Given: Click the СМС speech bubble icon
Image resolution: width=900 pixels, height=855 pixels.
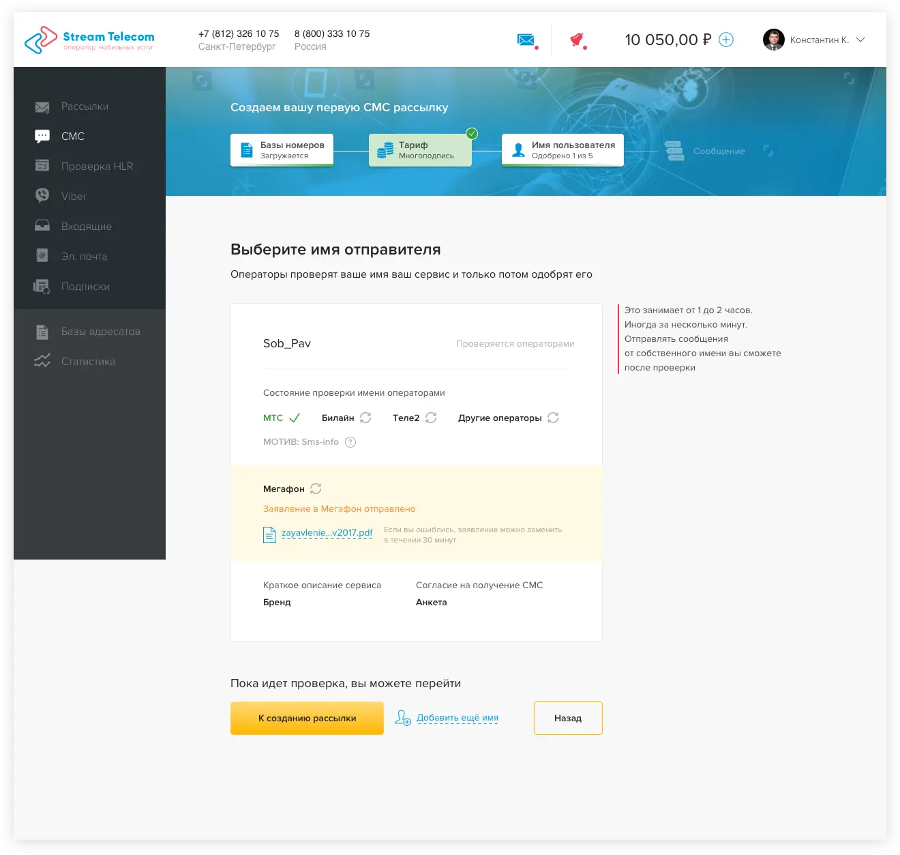Looking at the screenshot, I should (x=42, y=136).
